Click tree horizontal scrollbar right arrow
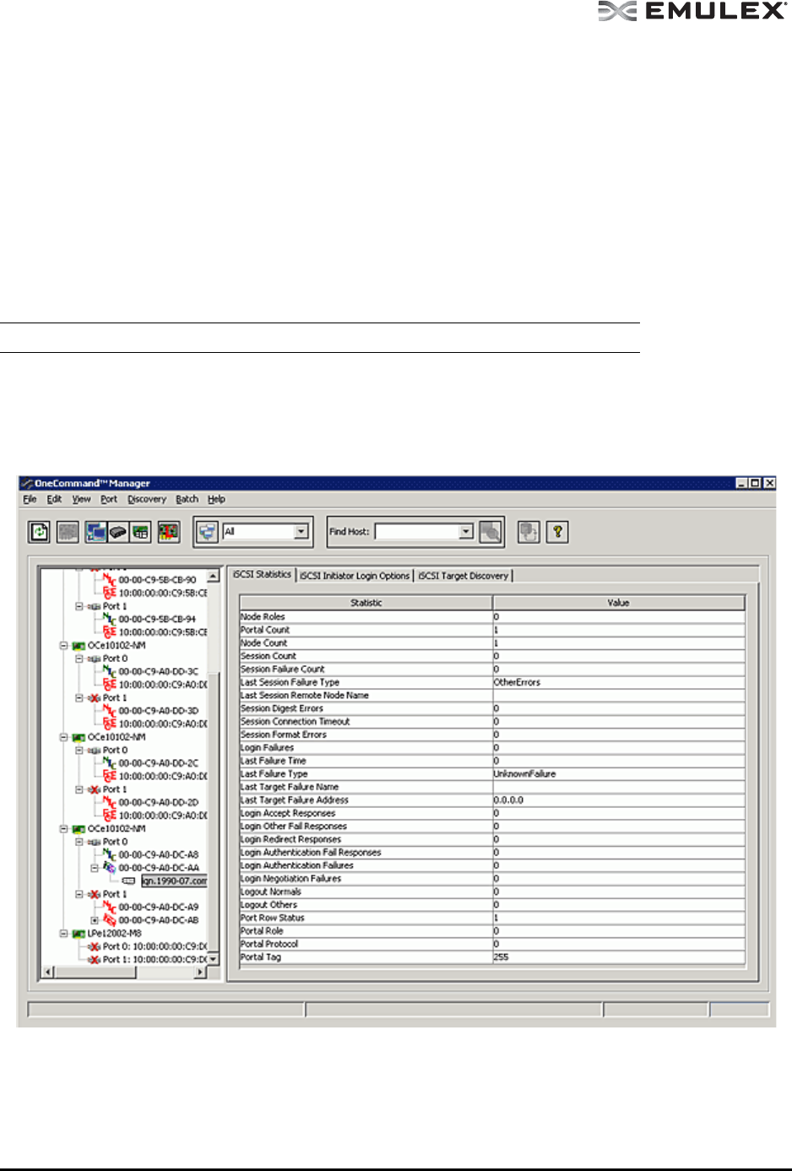The height and width of the screenshot is (1171, 792). point(200,973)
